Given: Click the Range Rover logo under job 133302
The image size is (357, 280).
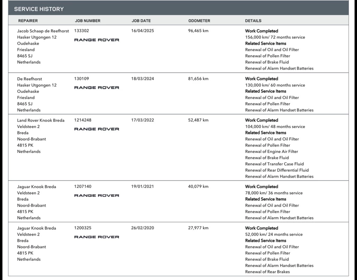Looking at the screenshot, I should 97,40.
